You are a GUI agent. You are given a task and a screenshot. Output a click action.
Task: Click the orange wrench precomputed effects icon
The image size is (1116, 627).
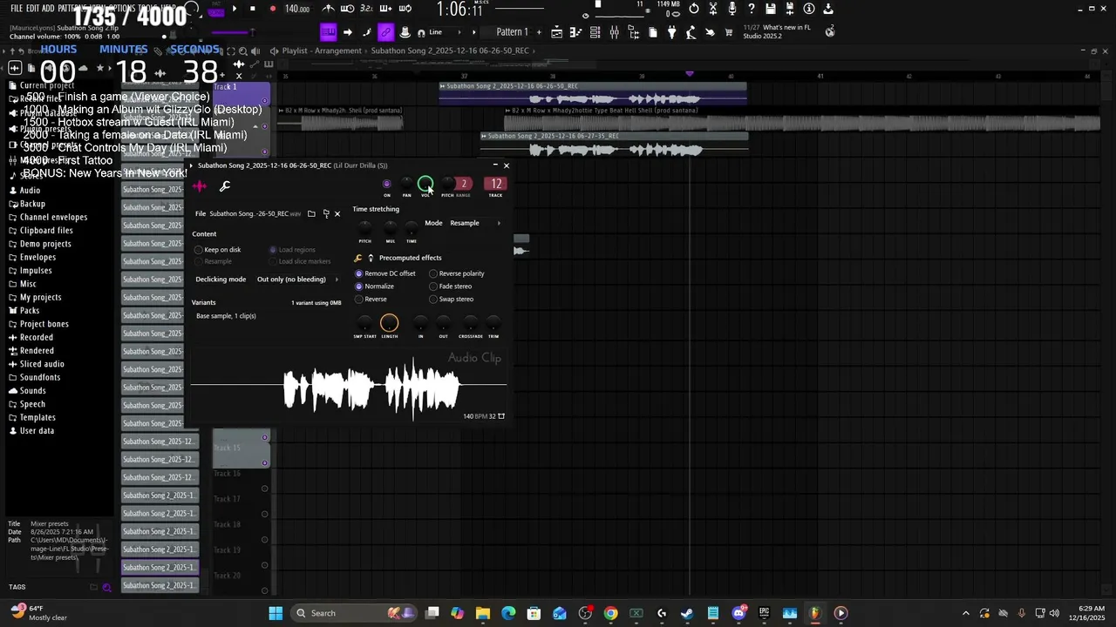click(358, 258)
